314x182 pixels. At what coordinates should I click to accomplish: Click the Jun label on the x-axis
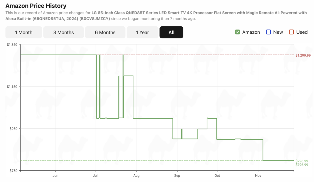pos(56,176)
